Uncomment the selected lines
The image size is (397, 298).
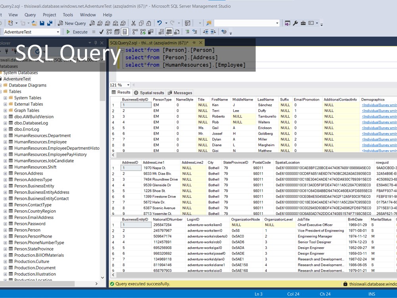(195, 32)
